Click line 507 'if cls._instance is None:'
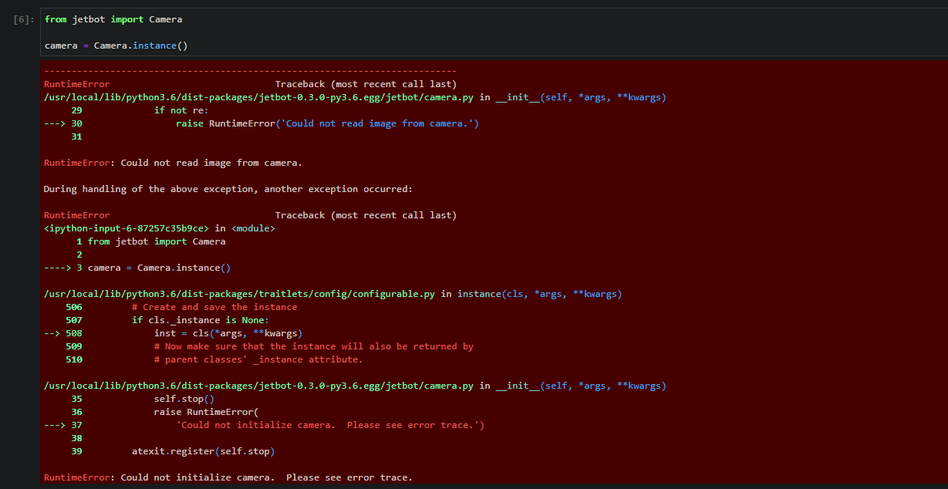 point(201,320)
